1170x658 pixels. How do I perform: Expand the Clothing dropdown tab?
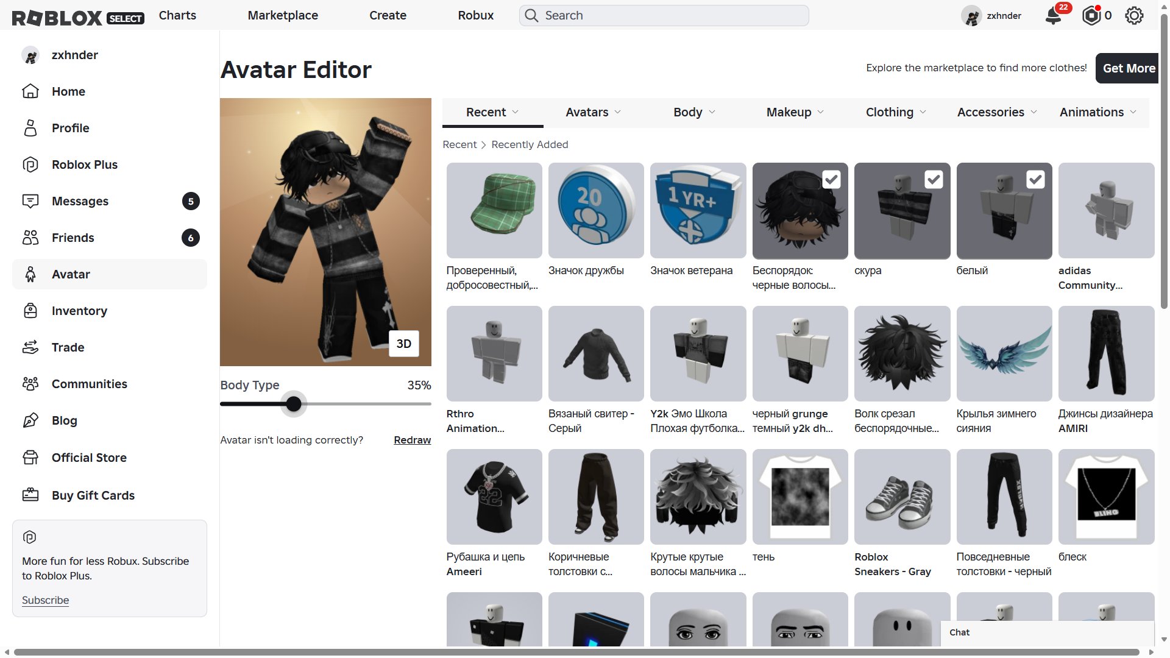click(x=896, y=112)
